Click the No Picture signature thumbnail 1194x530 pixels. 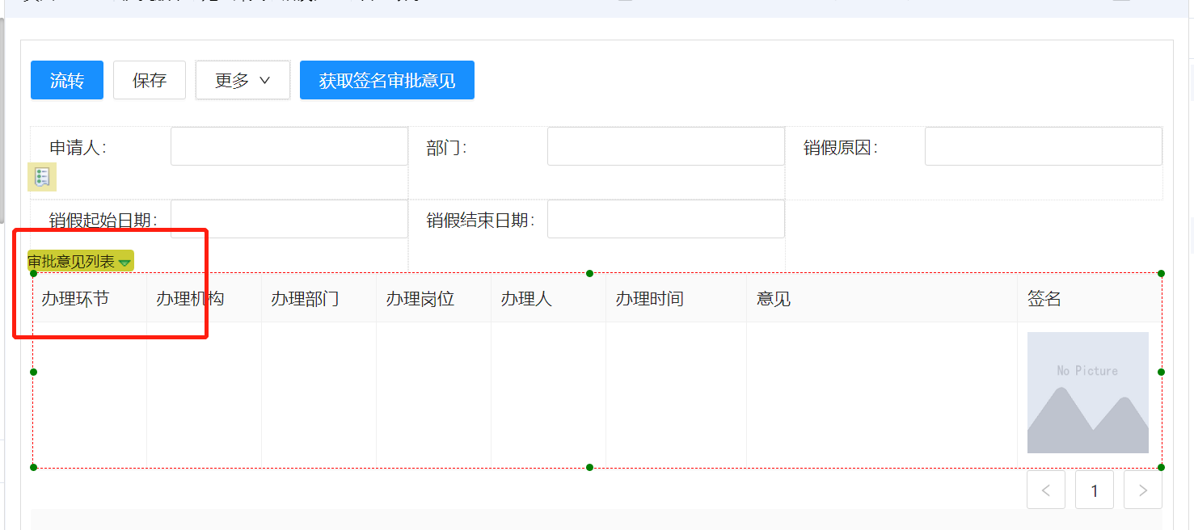click(1087, 393)
